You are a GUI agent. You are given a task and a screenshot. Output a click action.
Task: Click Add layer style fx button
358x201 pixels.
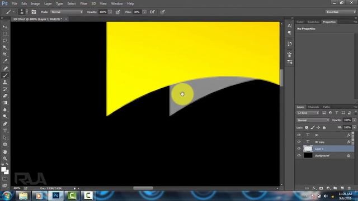point(314,188)
